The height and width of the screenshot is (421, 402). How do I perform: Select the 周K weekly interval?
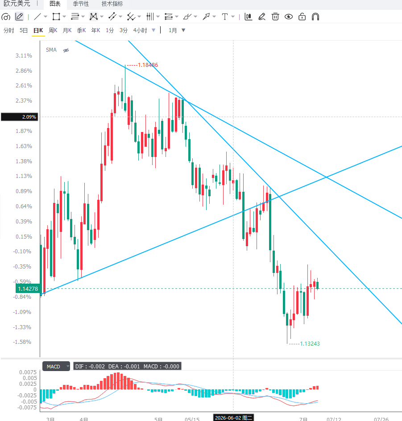(53, 30)
